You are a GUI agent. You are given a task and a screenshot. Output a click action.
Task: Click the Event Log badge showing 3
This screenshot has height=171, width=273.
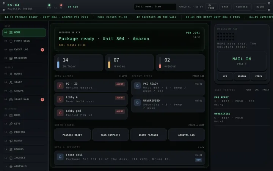pos(42,50)
